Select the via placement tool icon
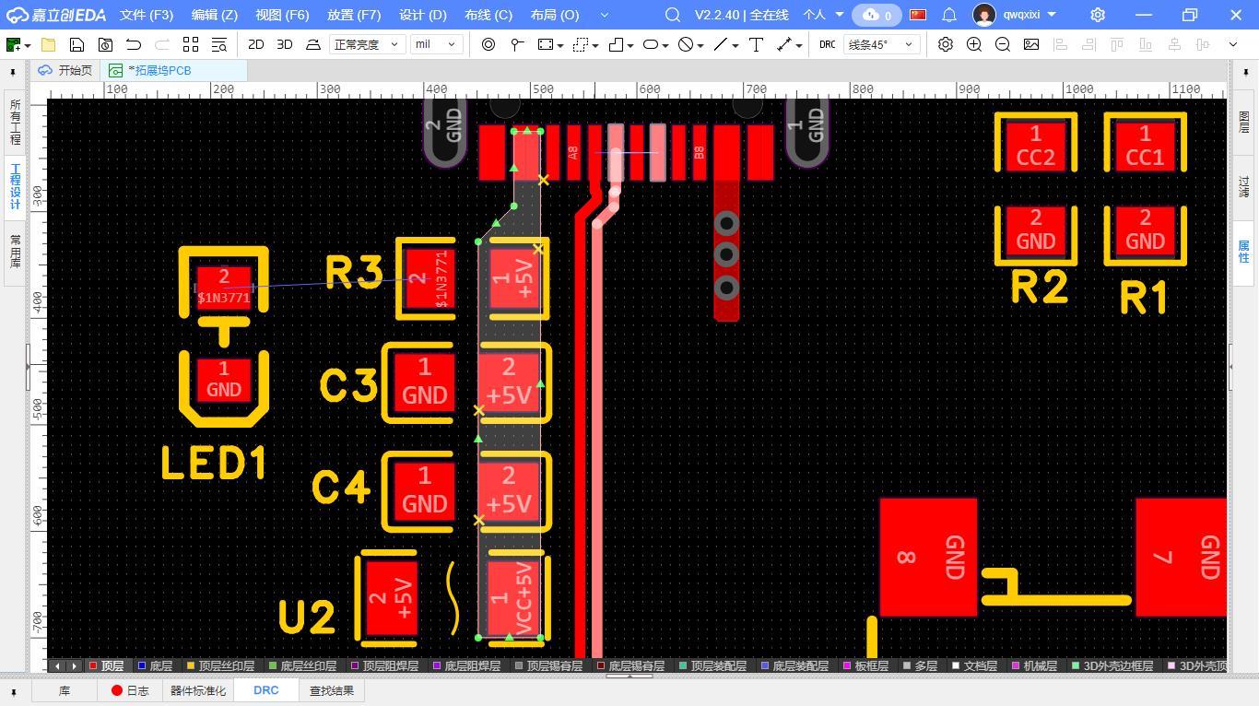The image size is (1259, 706). click(488, 44)
